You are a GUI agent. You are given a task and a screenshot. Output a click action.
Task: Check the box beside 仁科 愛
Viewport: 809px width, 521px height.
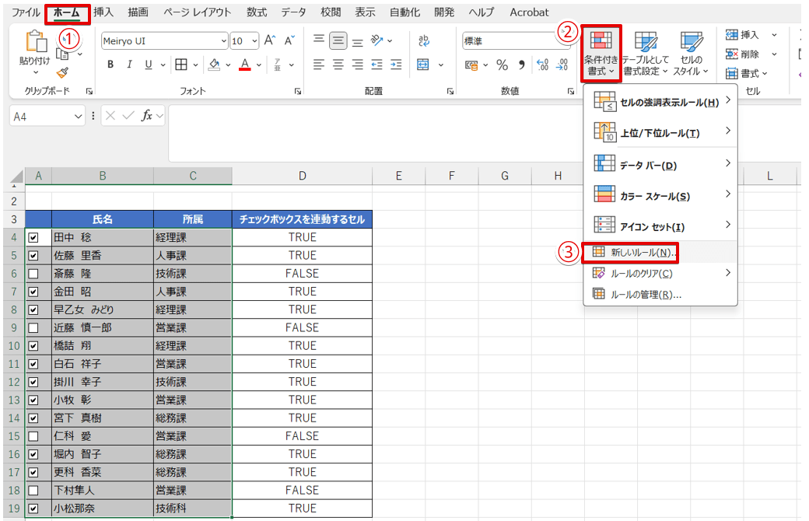pos(33,436)
